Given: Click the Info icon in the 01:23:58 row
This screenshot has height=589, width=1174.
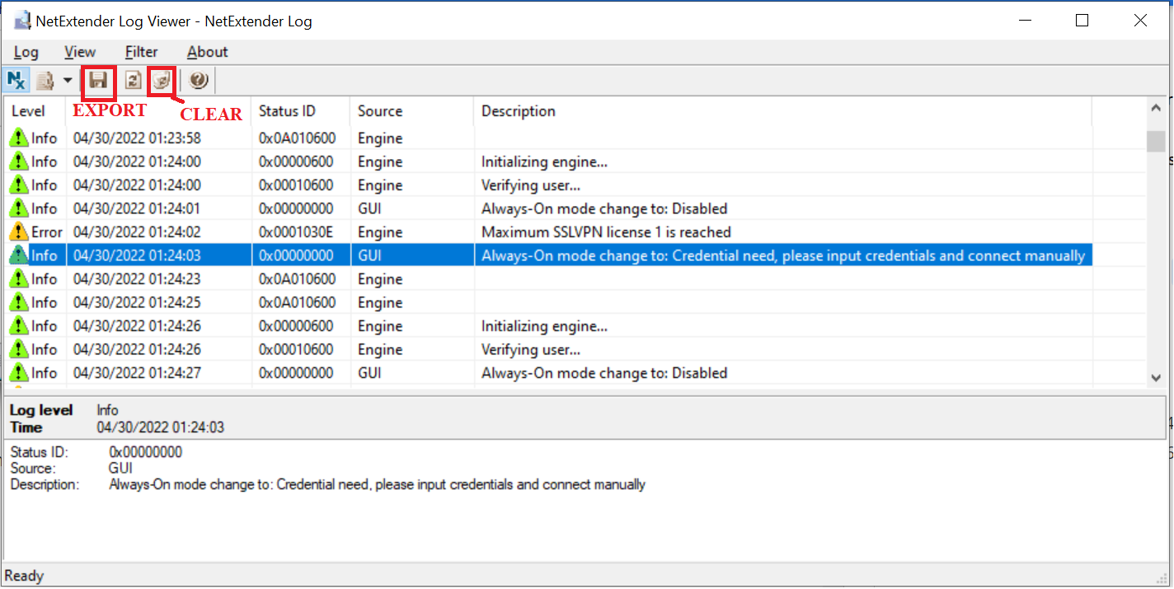Looking at the screenshot, I should click(x=19, y=138).
